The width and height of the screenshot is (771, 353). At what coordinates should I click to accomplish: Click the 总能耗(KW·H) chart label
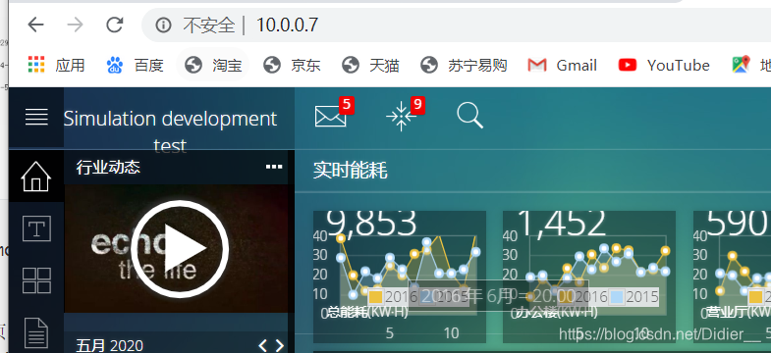point(366,312)
